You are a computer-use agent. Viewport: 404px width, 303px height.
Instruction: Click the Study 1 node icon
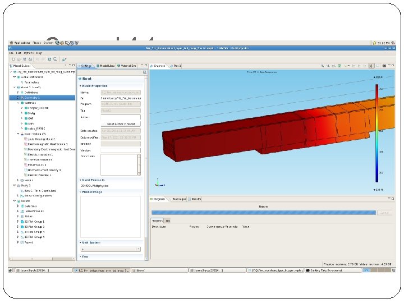pyautogui.click(x=19, y=186)
